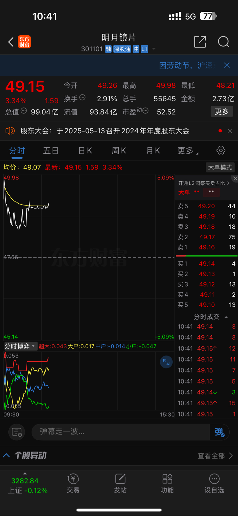This screenshot has width=238, height=516.
Task: Expand 个股异动 section chevron
Action: (x=6, y=455)
